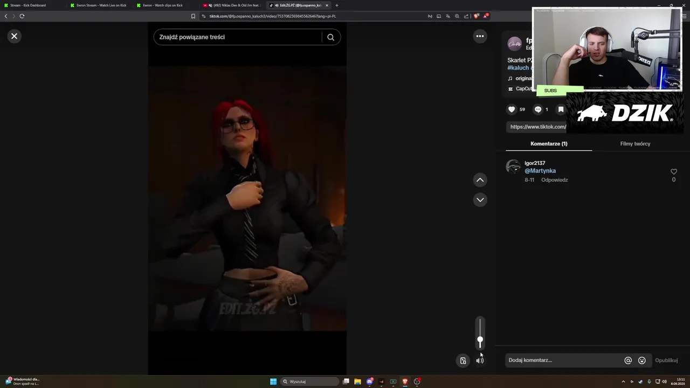Close the TikTok video viewer

coord(15,36)
